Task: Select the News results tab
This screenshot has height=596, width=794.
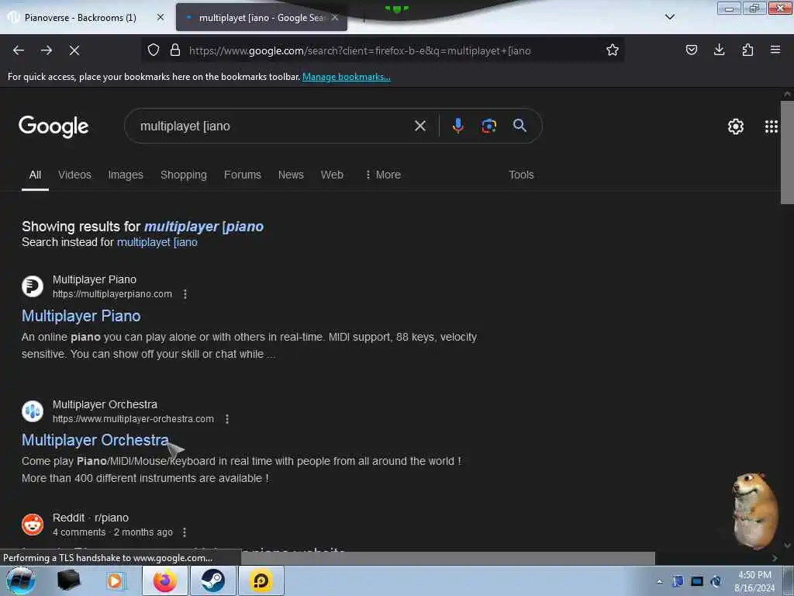Action: pos(291,175)
